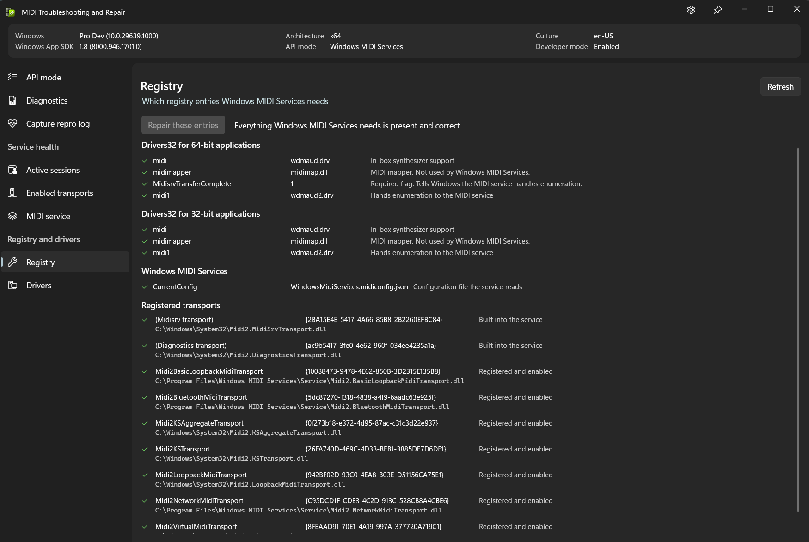This screenshot has width=809, height=542.
Task: Click checkmark beside CurrentConfig entry
Action: pos(145,287)
